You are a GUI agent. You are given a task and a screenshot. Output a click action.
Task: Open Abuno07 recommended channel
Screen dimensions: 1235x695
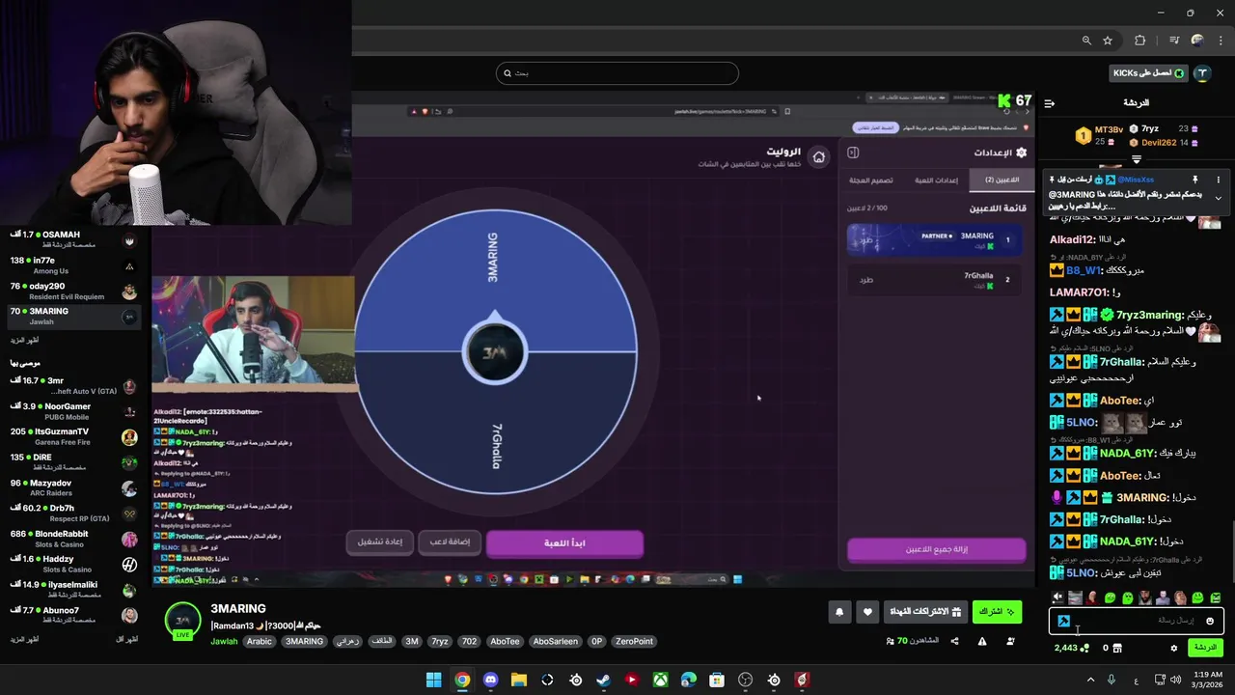pos(72,615)
